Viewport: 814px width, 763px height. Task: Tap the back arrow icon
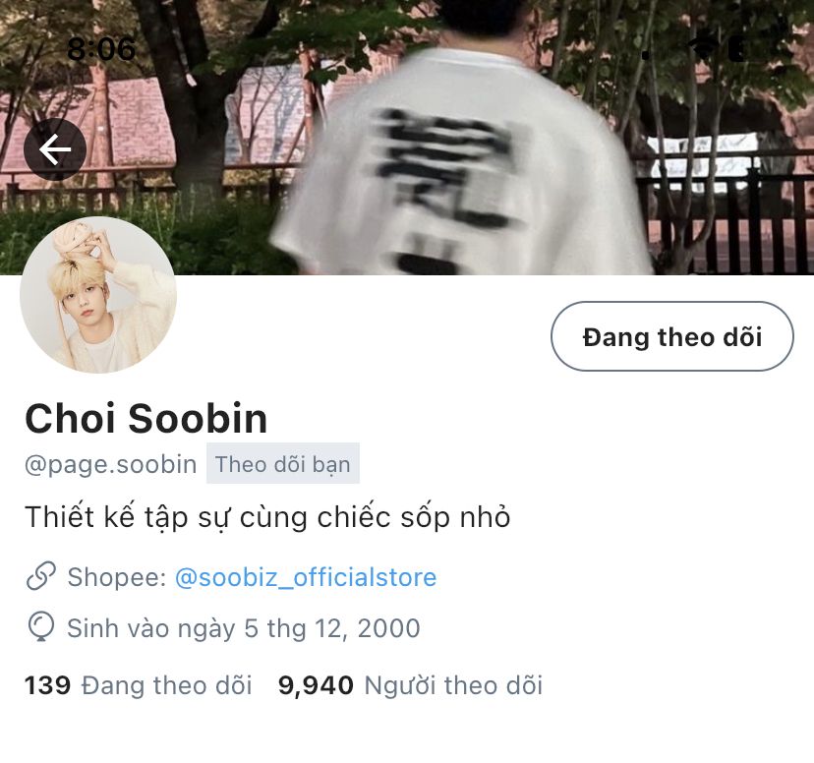click(x=54, y=149)
